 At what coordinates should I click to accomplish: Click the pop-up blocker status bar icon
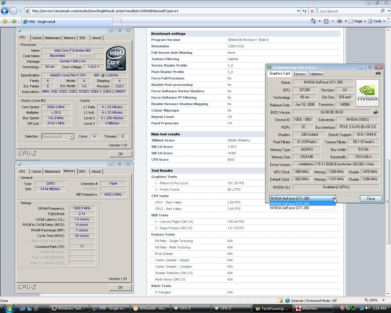[280, 300]
